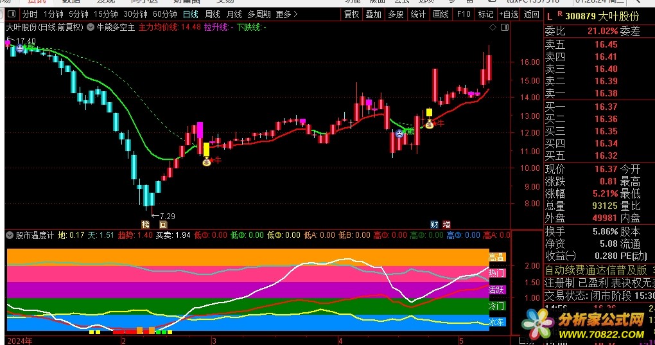
Task: Click the 买卖 1.94 indicator value
Action: point(173,235)
